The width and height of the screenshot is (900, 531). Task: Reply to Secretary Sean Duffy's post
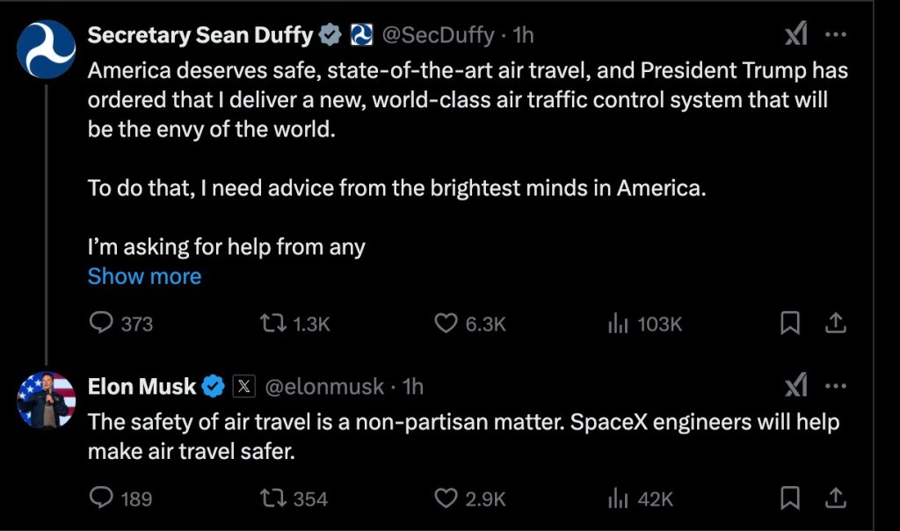coord(102,324)
